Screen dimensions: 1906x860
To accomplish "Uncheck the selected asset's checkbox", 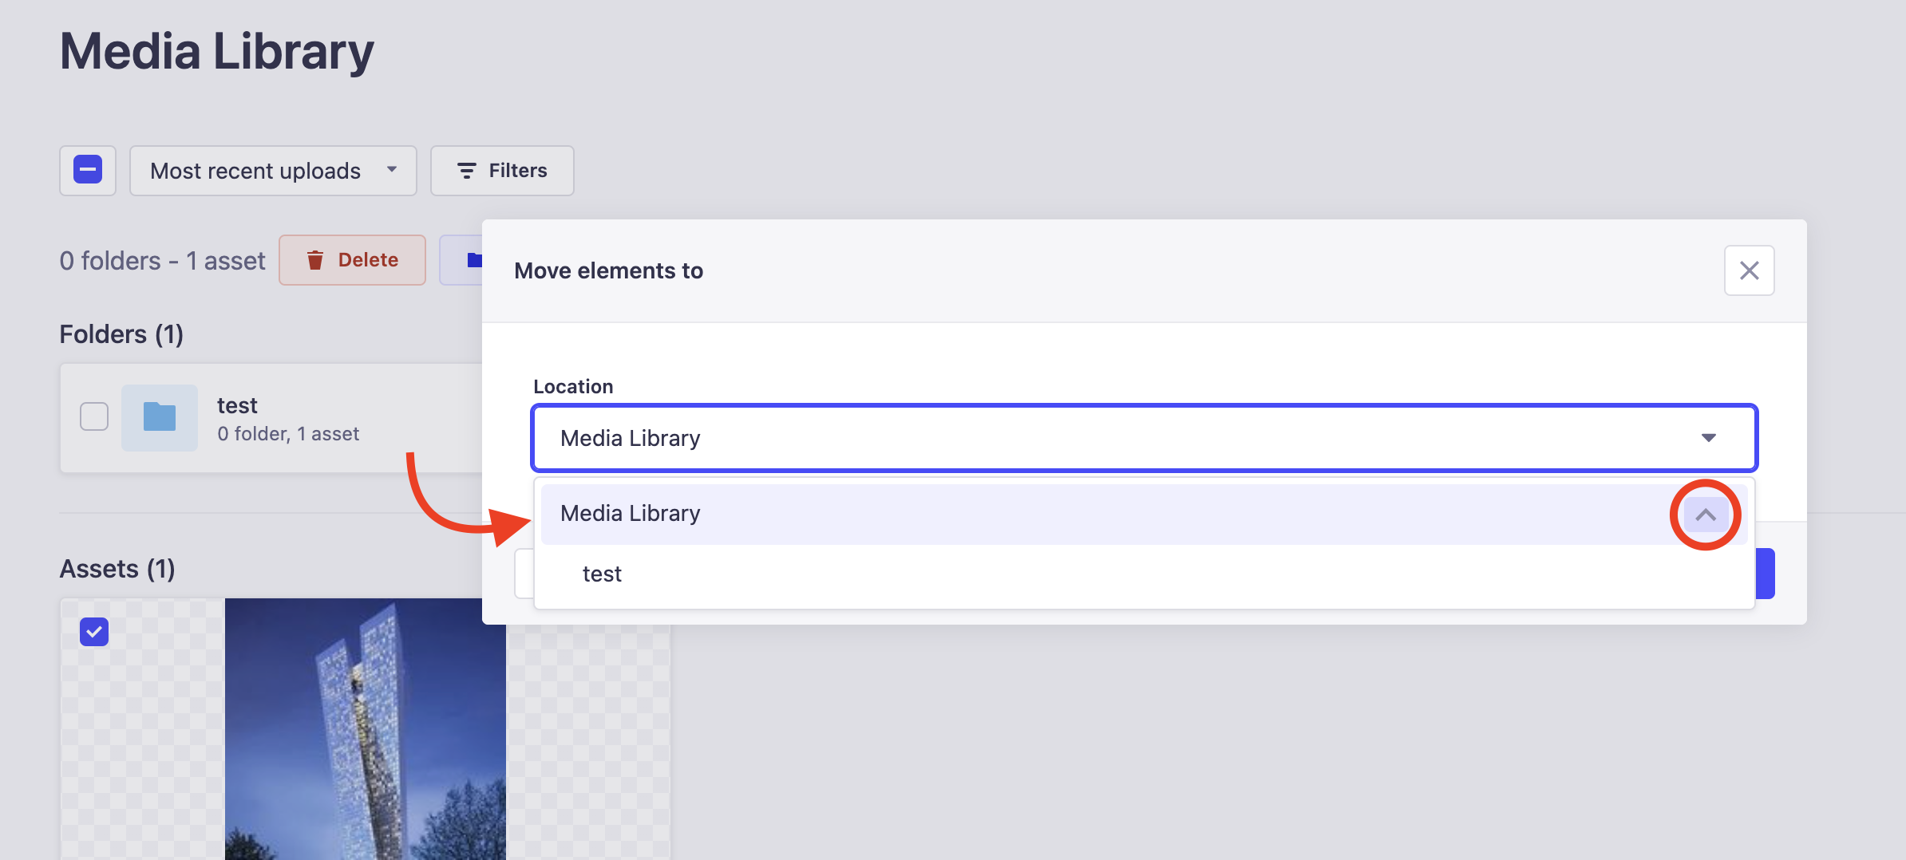I will (x=93, y=631).
